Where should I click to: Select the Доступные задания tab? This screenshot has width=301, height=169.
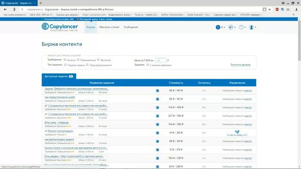(x=59, y=76)
